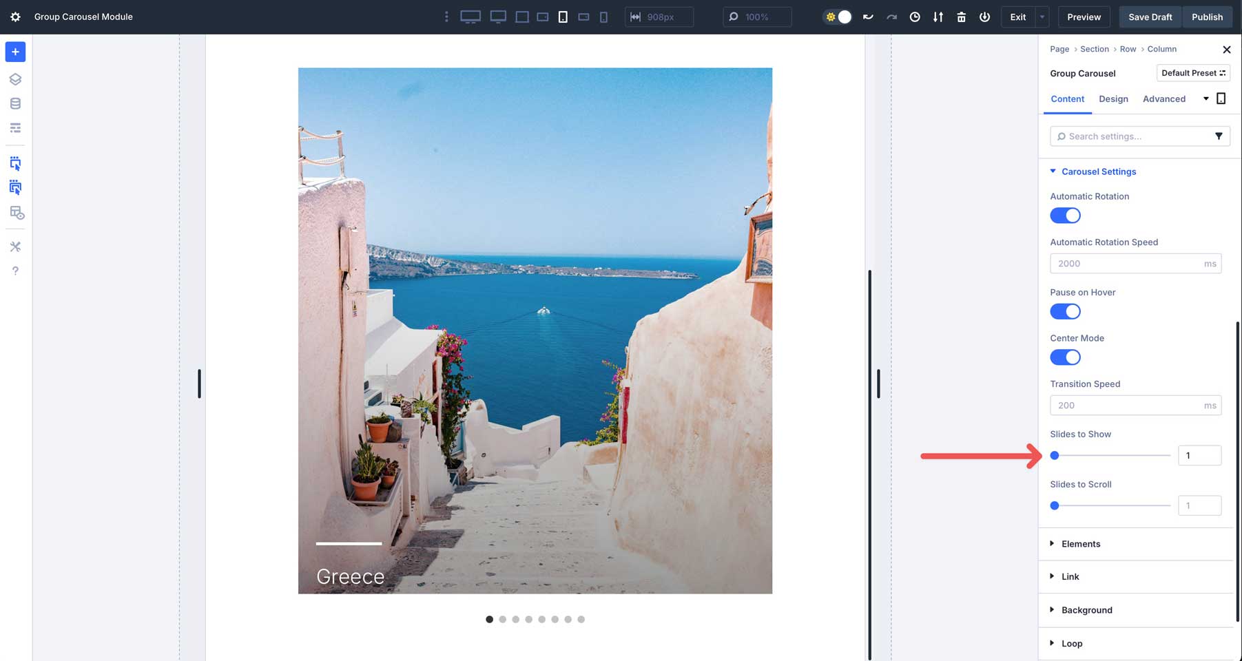The width and height of the screenshot is (1242, 661).
Task: Turn off Pause on Hover
Action: (1065, 311)
